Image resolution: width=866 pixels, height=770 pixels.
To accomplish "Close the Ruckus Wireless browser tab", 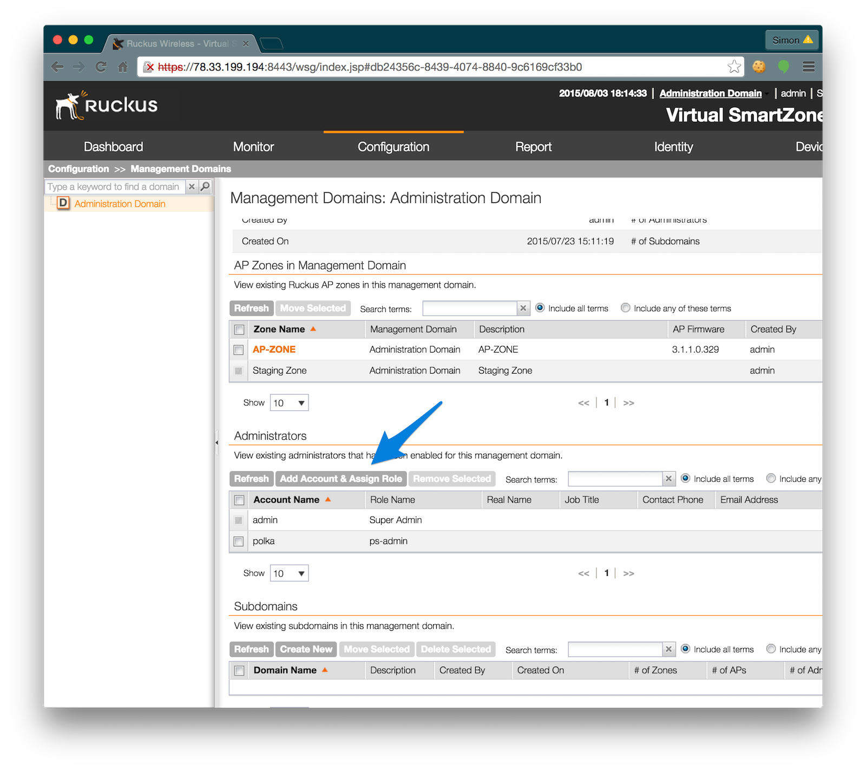I will [246, 43].
